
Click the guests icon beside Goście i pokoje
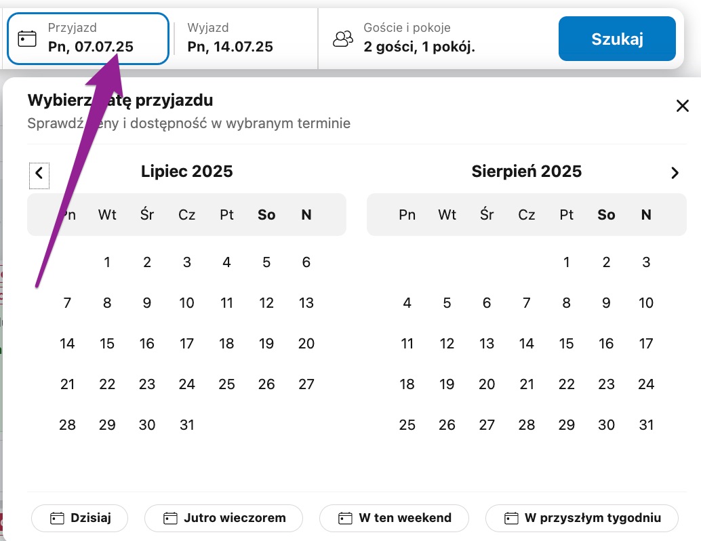(343, 39)
